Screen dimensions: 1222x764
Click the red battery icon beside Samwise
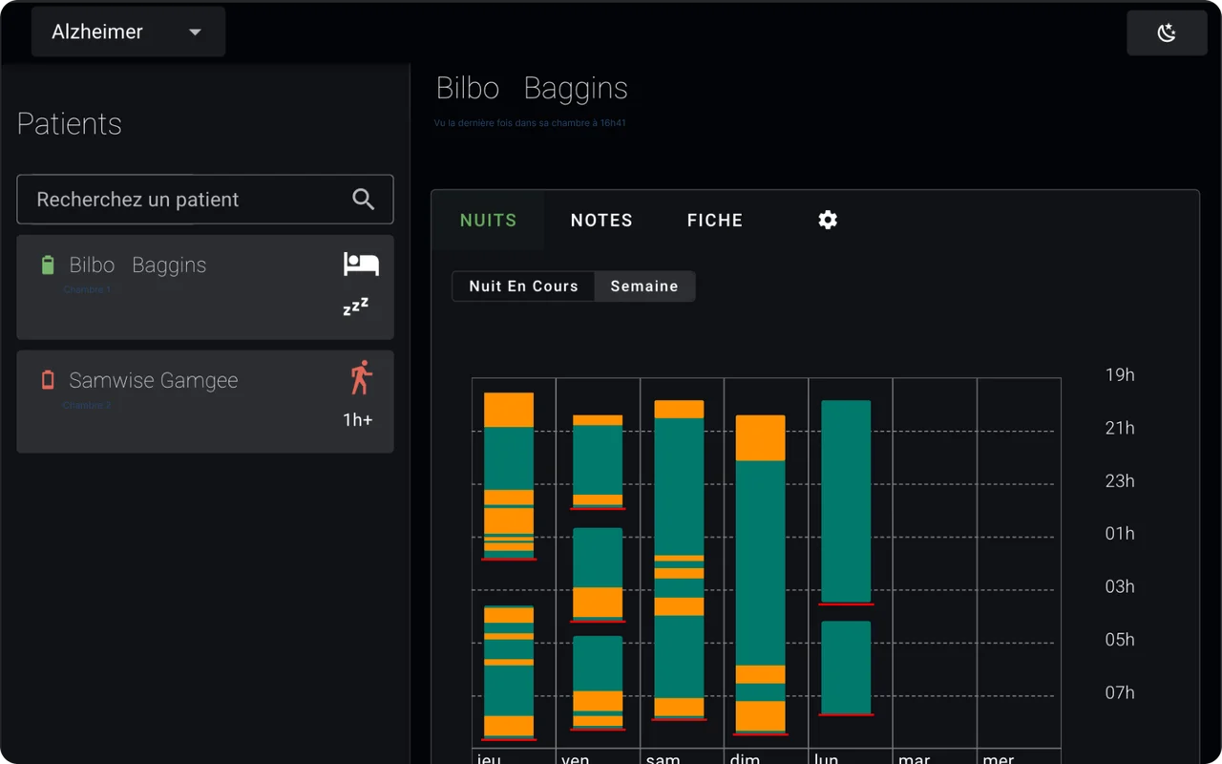pos(48,381)
